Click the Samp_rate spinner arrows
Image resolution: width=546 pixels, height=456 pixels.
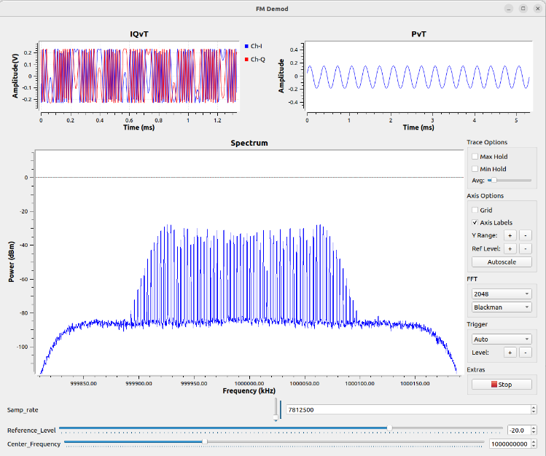(534, 409)
